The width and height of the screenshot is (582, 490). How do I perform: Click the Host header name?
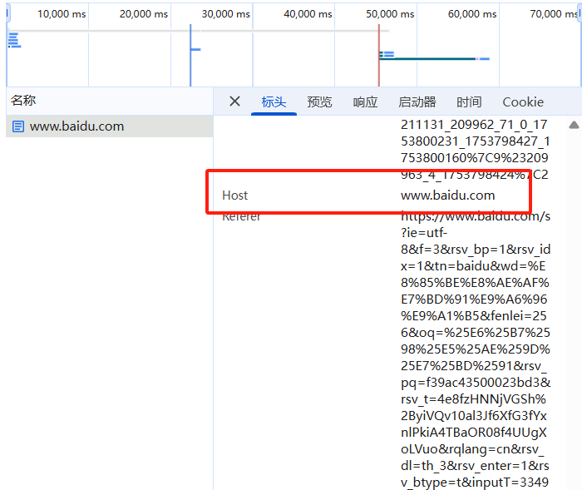coord(234,195)
